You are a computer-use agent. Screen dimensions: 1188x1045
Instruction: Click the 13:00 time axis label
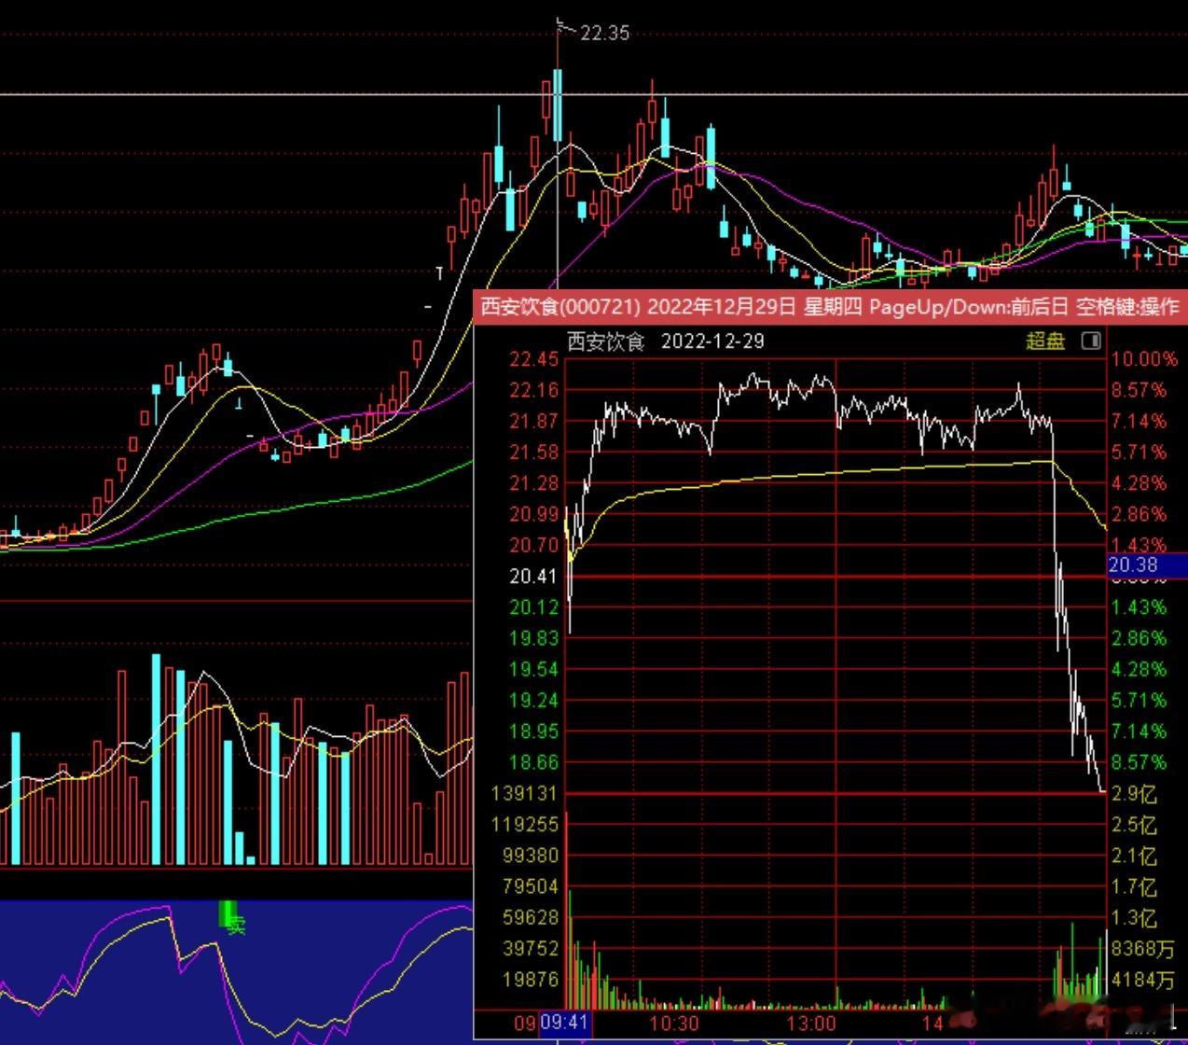(810, 1024)
